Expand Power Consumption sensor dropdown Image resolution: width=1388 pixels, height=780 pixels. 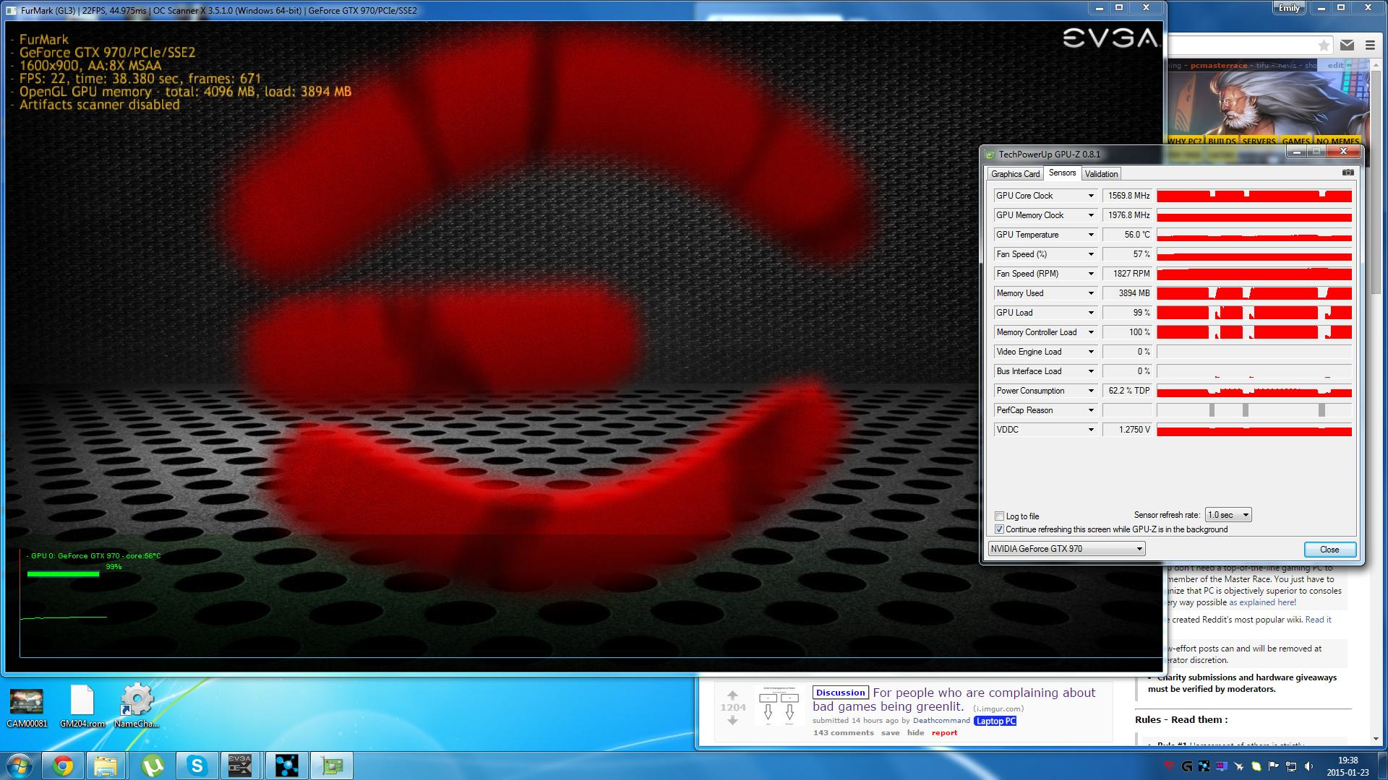pos(1091,391)
